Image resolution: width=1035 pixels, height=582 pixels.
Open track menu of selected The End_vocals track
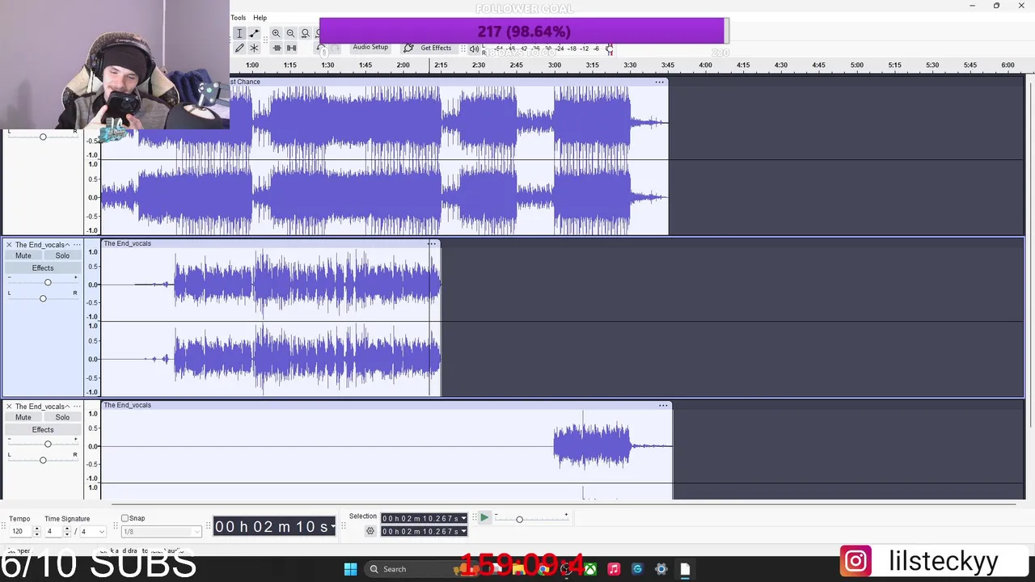[x=77, y=244]
